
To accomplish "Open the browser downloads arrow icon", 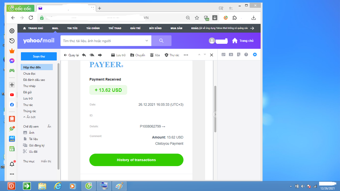I will coord(254,18).
